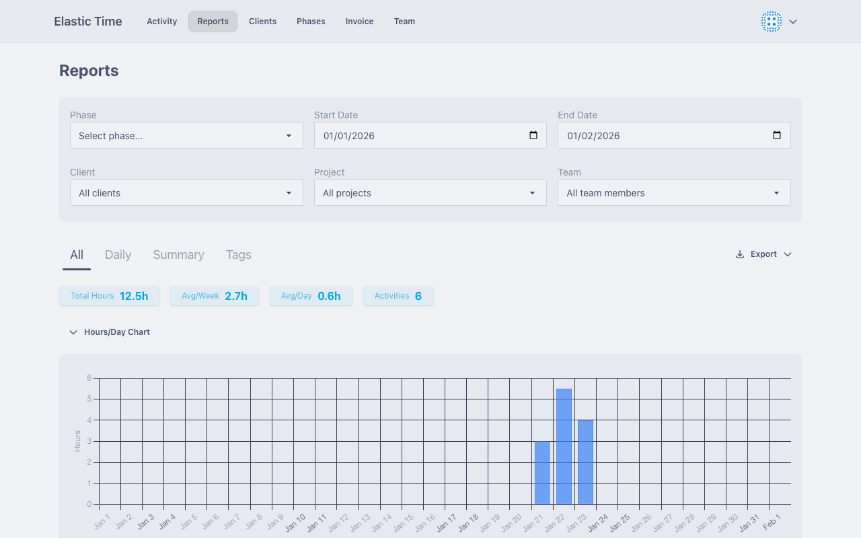Open the All clients dropdown
This screenshot has height=538, width=861.
(x=186, y=192)
